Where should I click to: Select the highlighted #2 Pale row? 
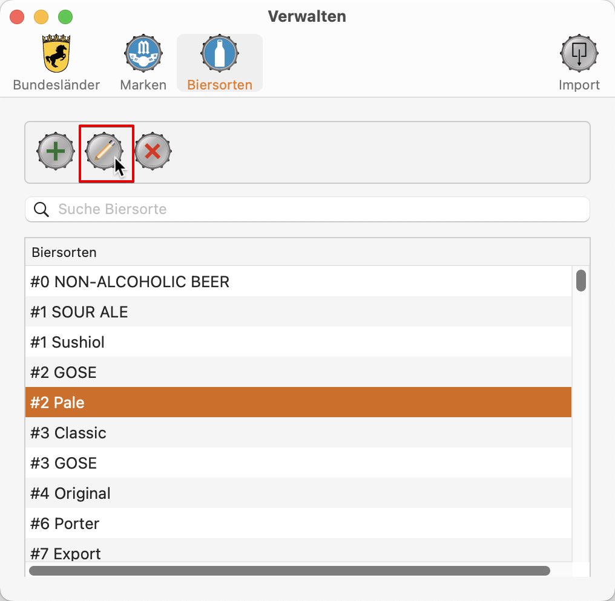pyautogui.click(x=298, y=402)
